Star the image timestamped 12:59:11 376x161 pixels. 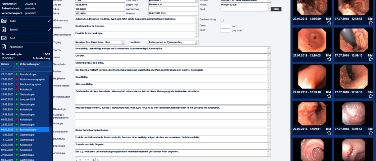tap(329, 133)
